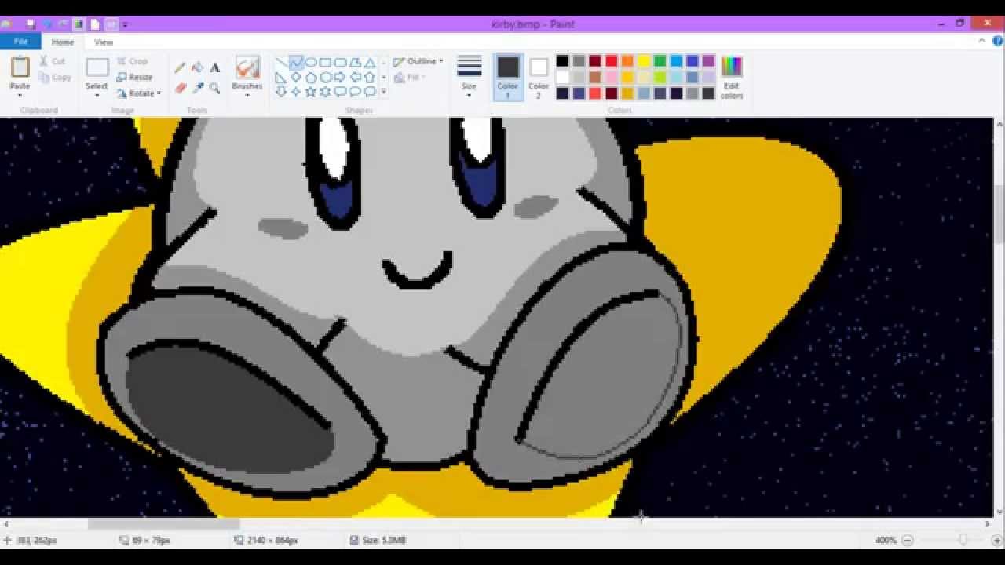Select the Magnifier tool
The width and height of the screenshot is (1005, 565).
click(x=214, y=88)
